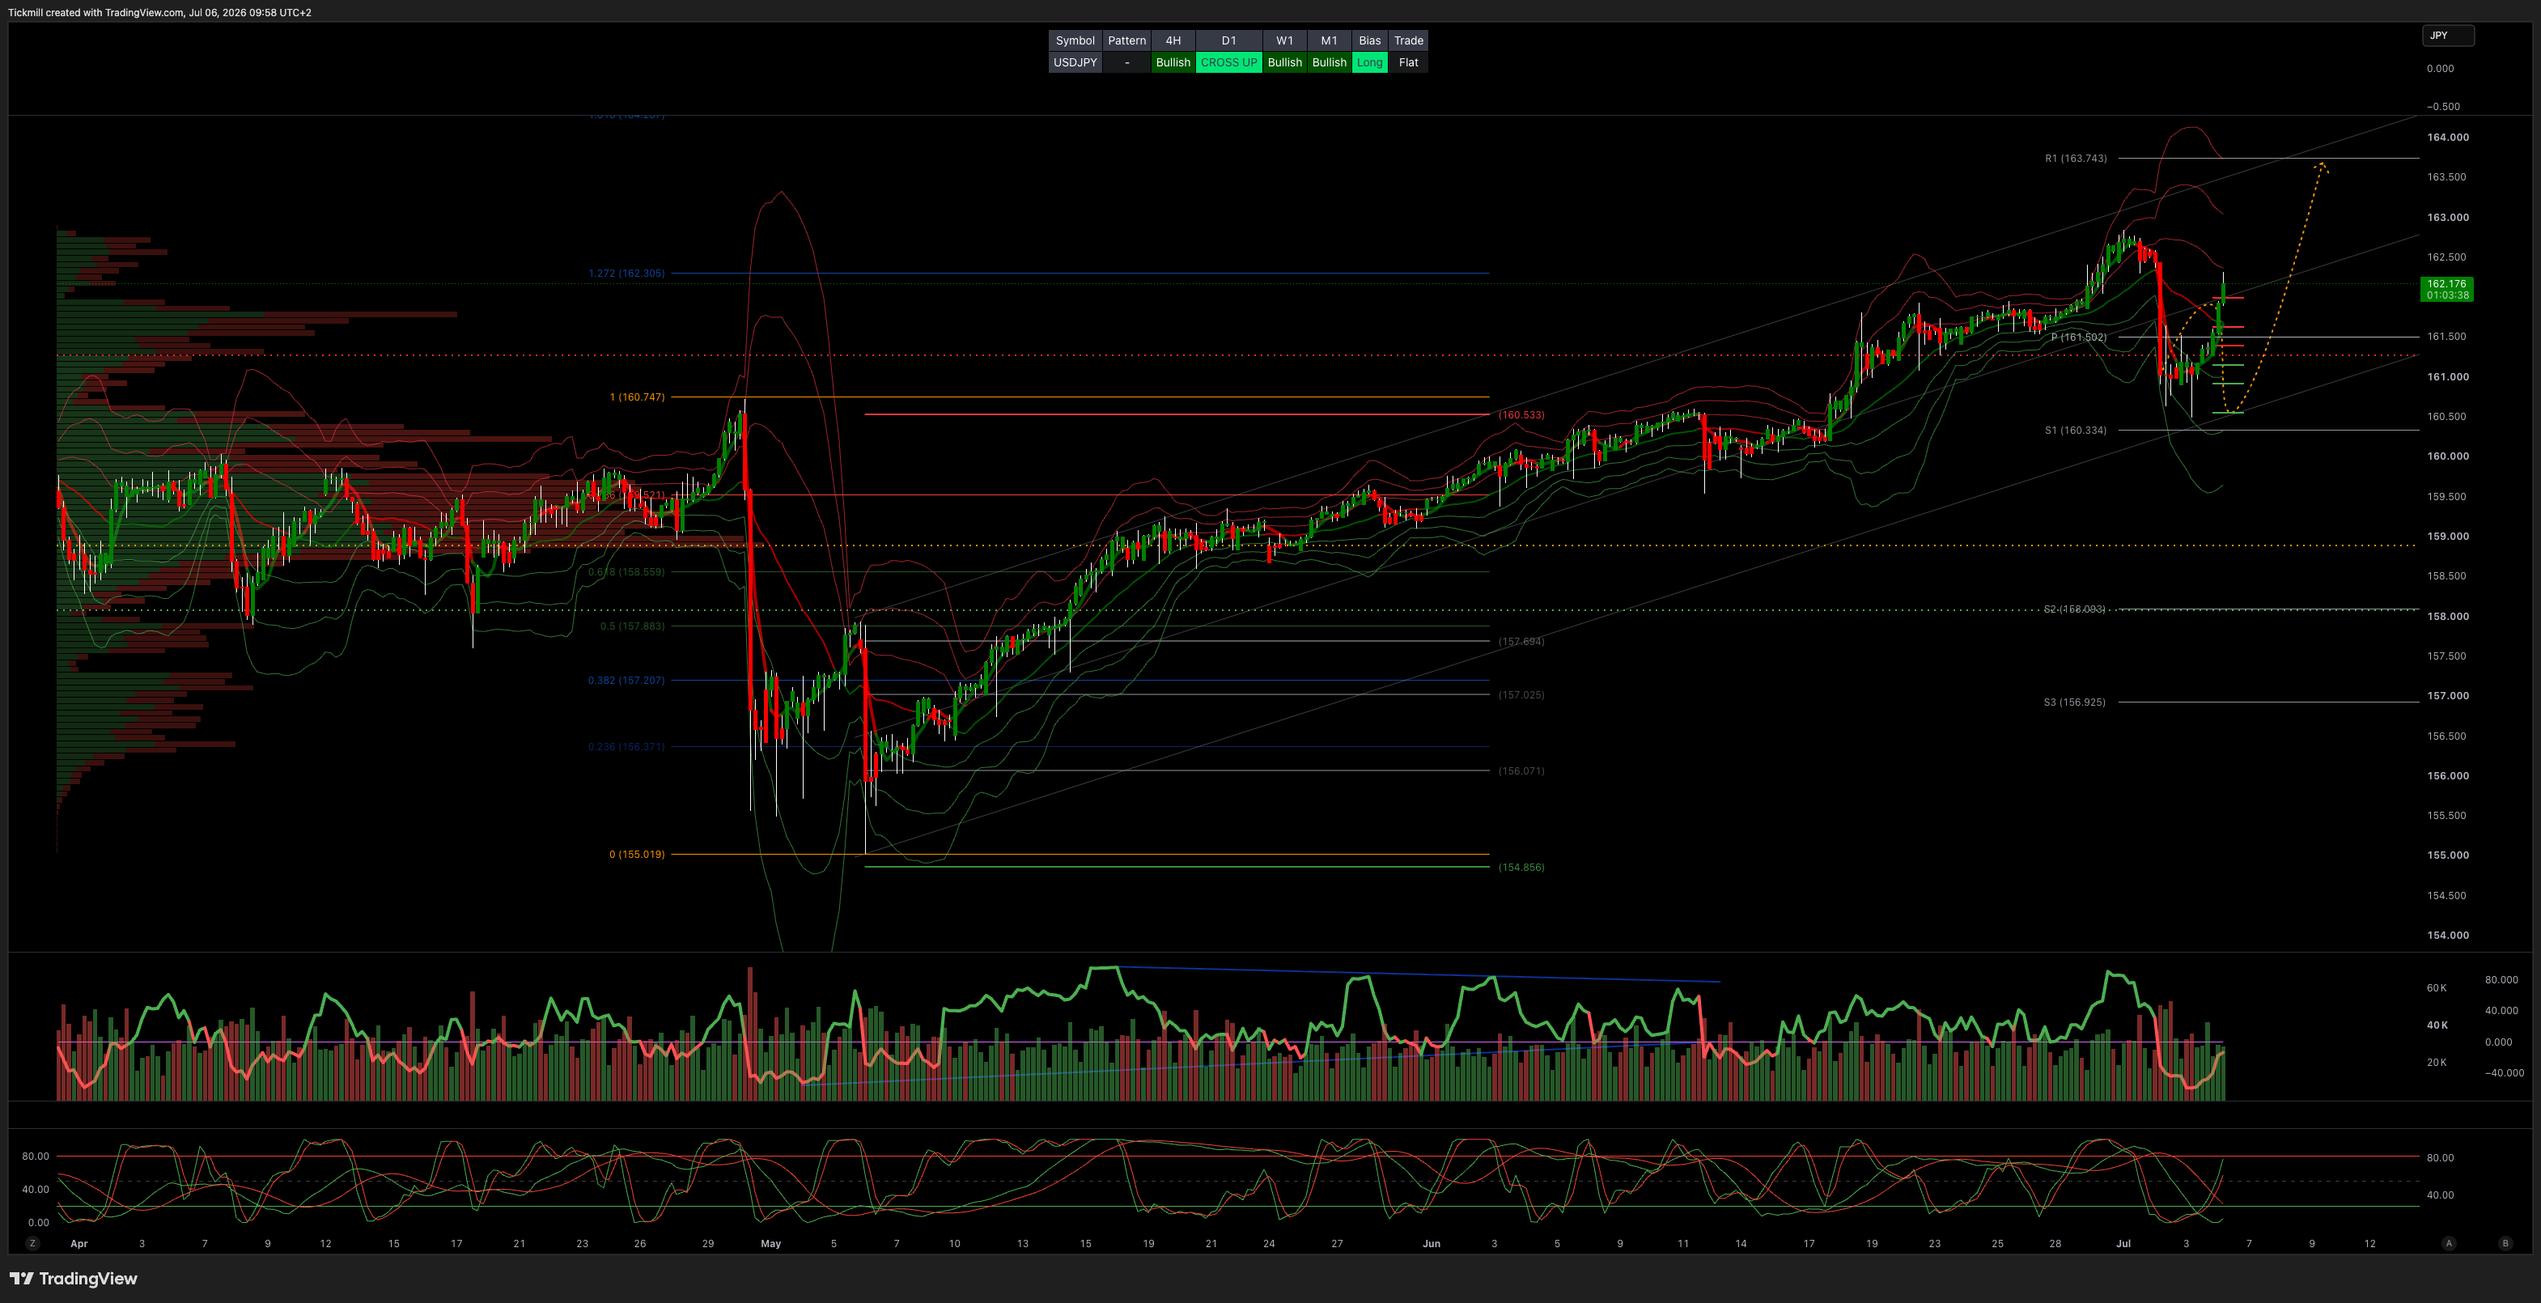Click the 0 (155.019) Fibonacci level label
The image size is (2541, 1303).
pos(637,854)
